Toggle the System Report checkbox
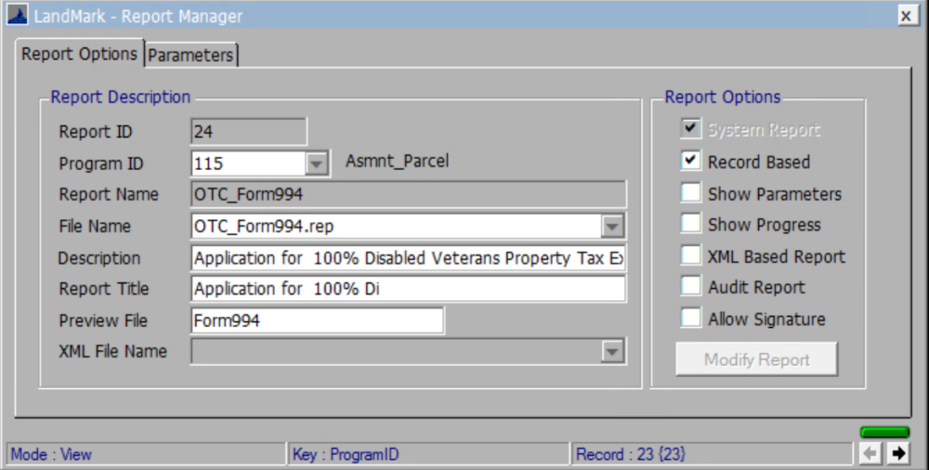The width and height of the screenshot is (929, 470). [x=691, y=128]
